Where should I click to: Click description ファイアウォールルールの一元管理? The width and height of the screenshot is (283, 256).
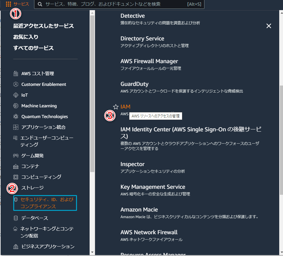tap(151, 68)
